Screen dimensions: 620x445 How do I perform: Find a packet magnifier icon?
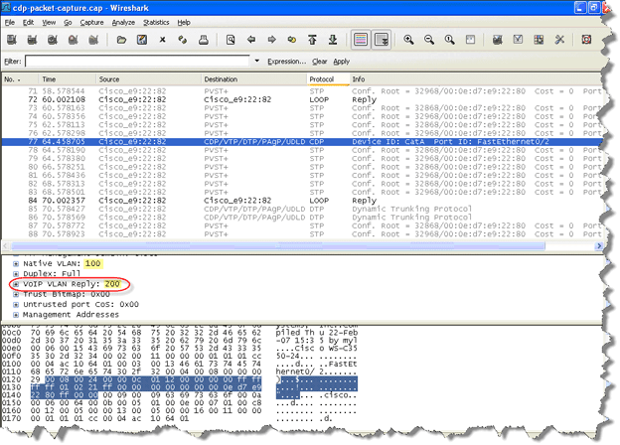231,40
